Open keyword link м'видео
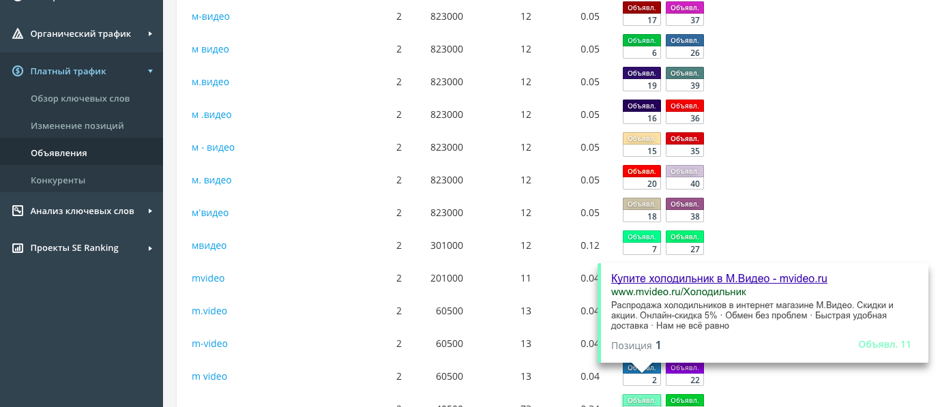 (x=210, y=213)
